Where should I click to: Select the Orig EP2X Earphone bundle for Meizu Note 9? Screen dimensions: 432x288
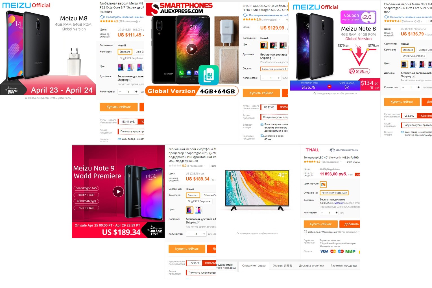click(199, 201)
